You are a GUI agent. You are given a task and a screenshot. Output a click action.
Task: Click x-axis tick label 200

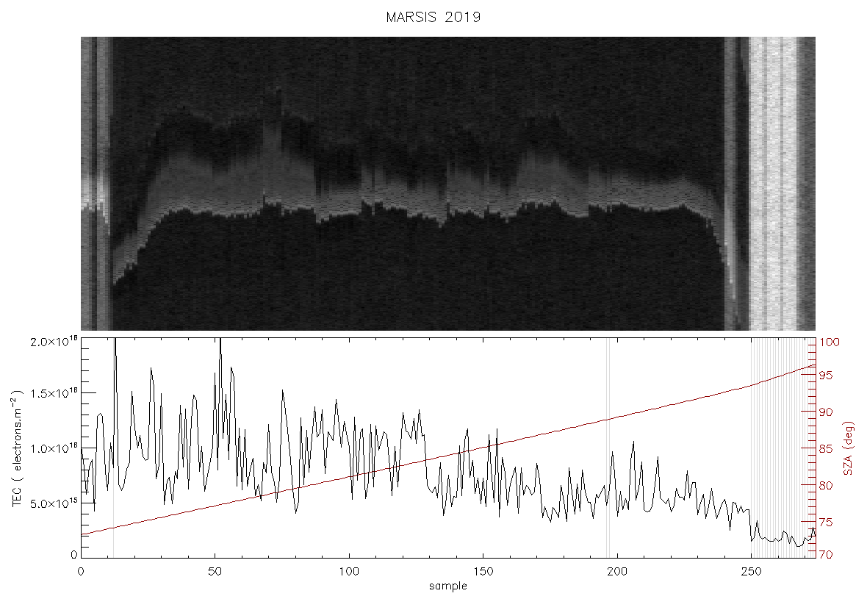[617, 572]
